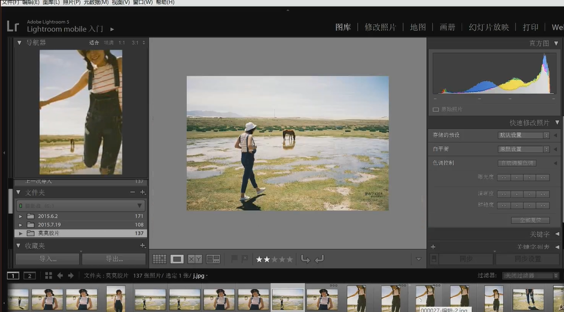Rotate photo counterclockwise icon
The image size is (564, 312).
(x=305, y=259)
